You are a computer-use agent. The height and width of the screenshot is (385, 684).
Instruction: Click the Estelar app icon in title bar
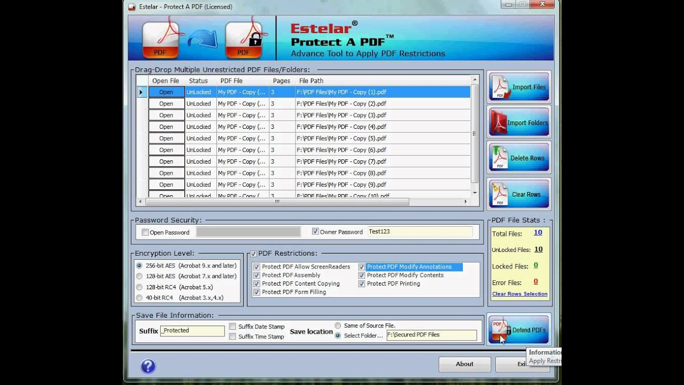[132, 7]
